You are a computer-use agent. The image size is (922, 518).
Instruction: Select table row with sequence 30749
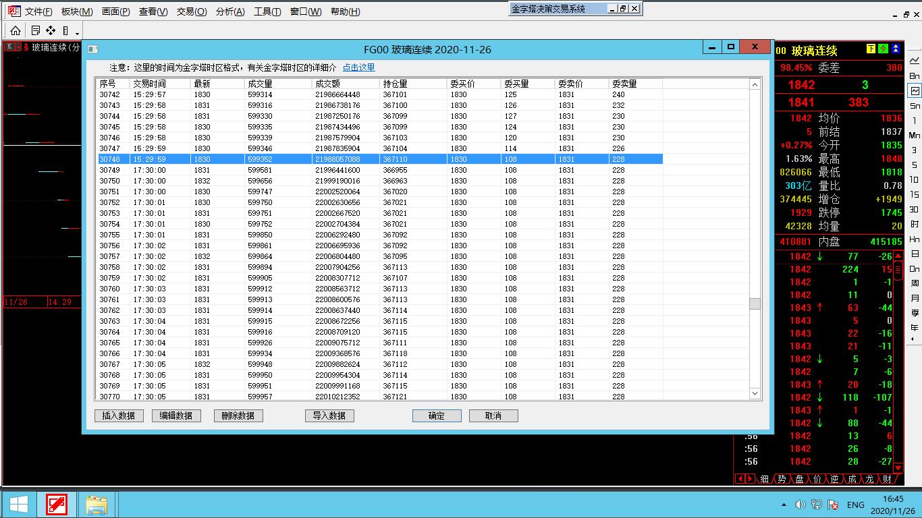[380, 170]
